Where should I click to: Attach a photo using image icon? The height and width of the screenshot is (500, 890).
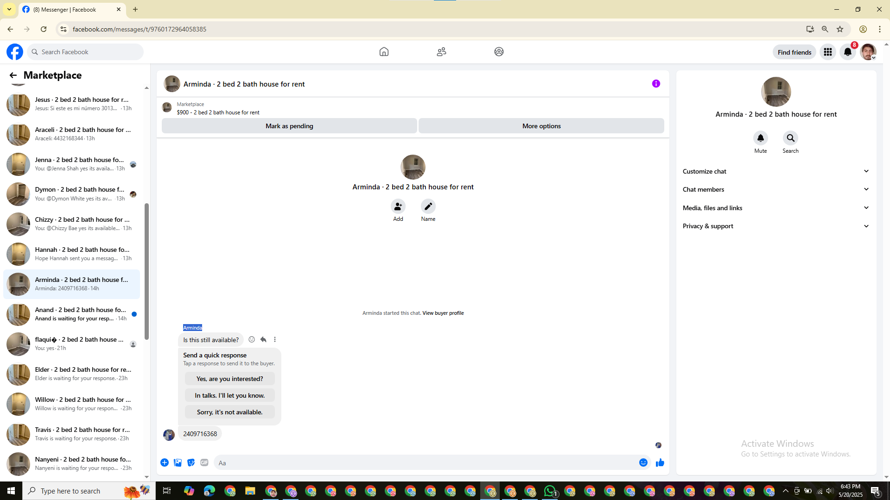178,462
